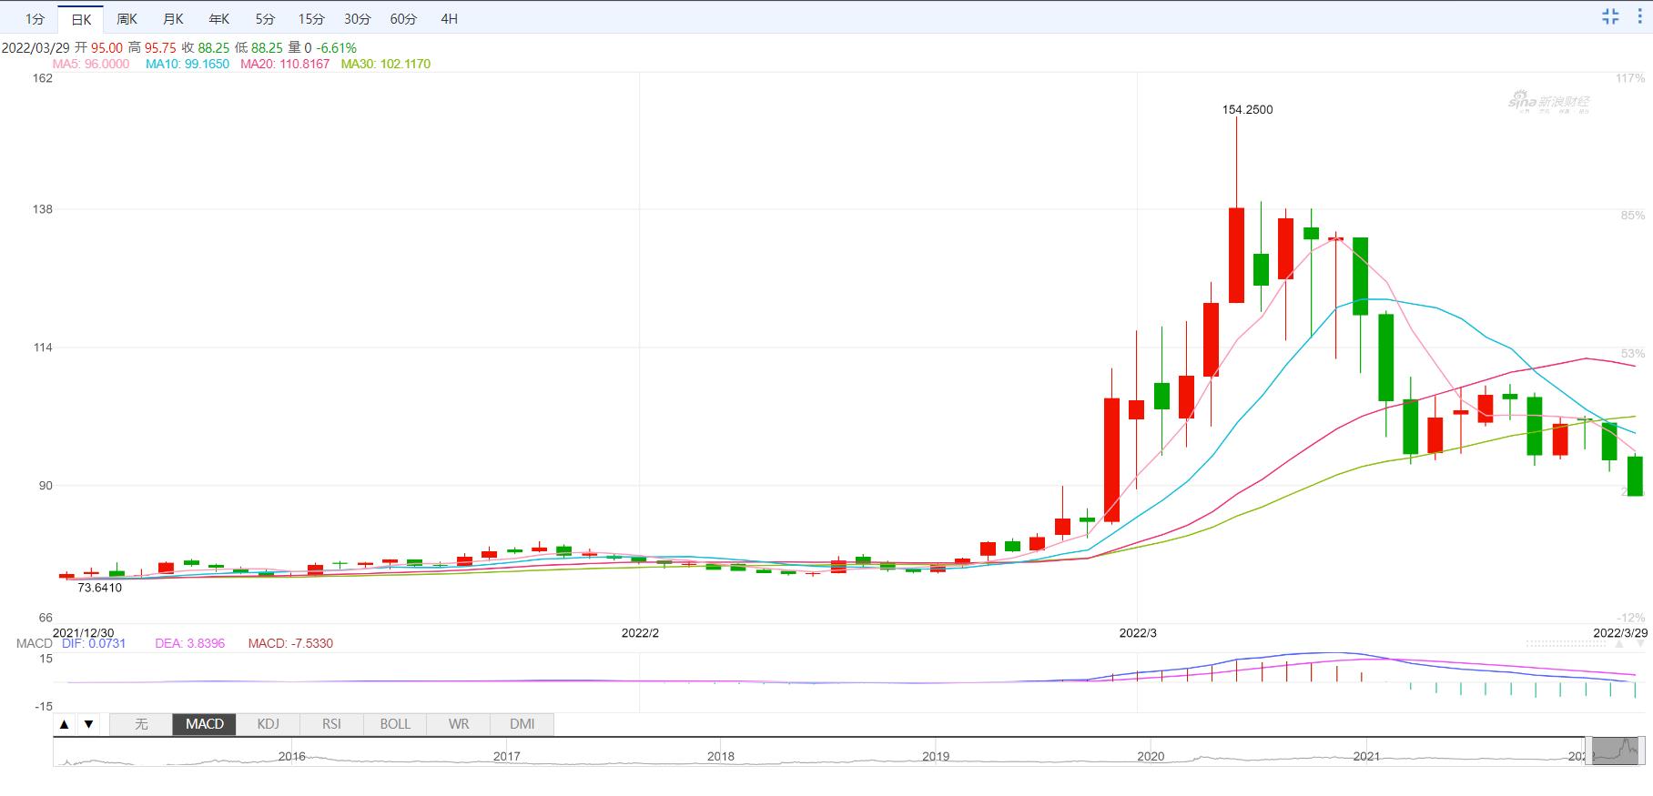The width and height of the screenshot is (1653, 796).
Task: Click the -6.61% change value in header
Action: click(x=337, y=48)
